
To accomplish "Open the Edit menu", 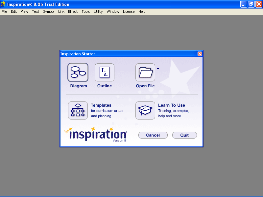I will [x=14, y=11].
